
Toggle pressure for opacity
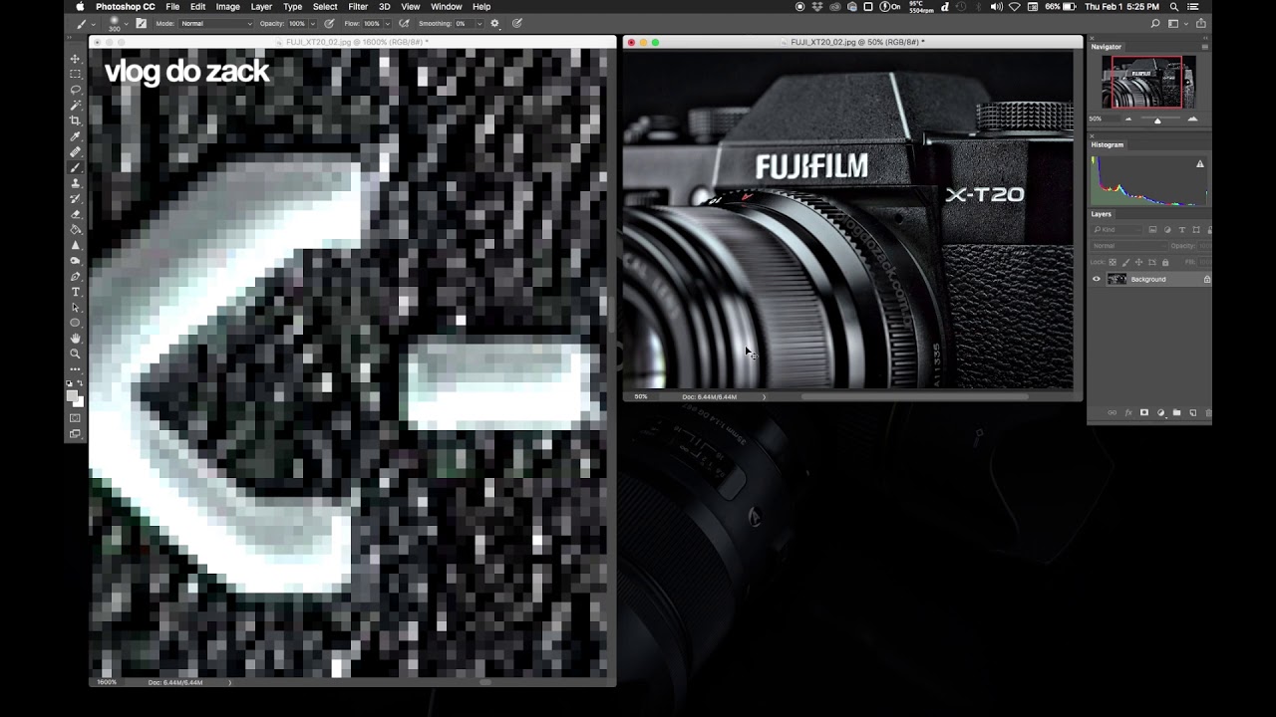click(329, 23)
